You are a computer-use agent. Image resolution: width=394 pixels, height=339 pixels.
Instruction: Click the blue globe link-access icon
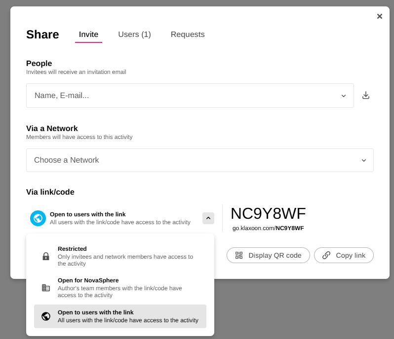[38, 218]
